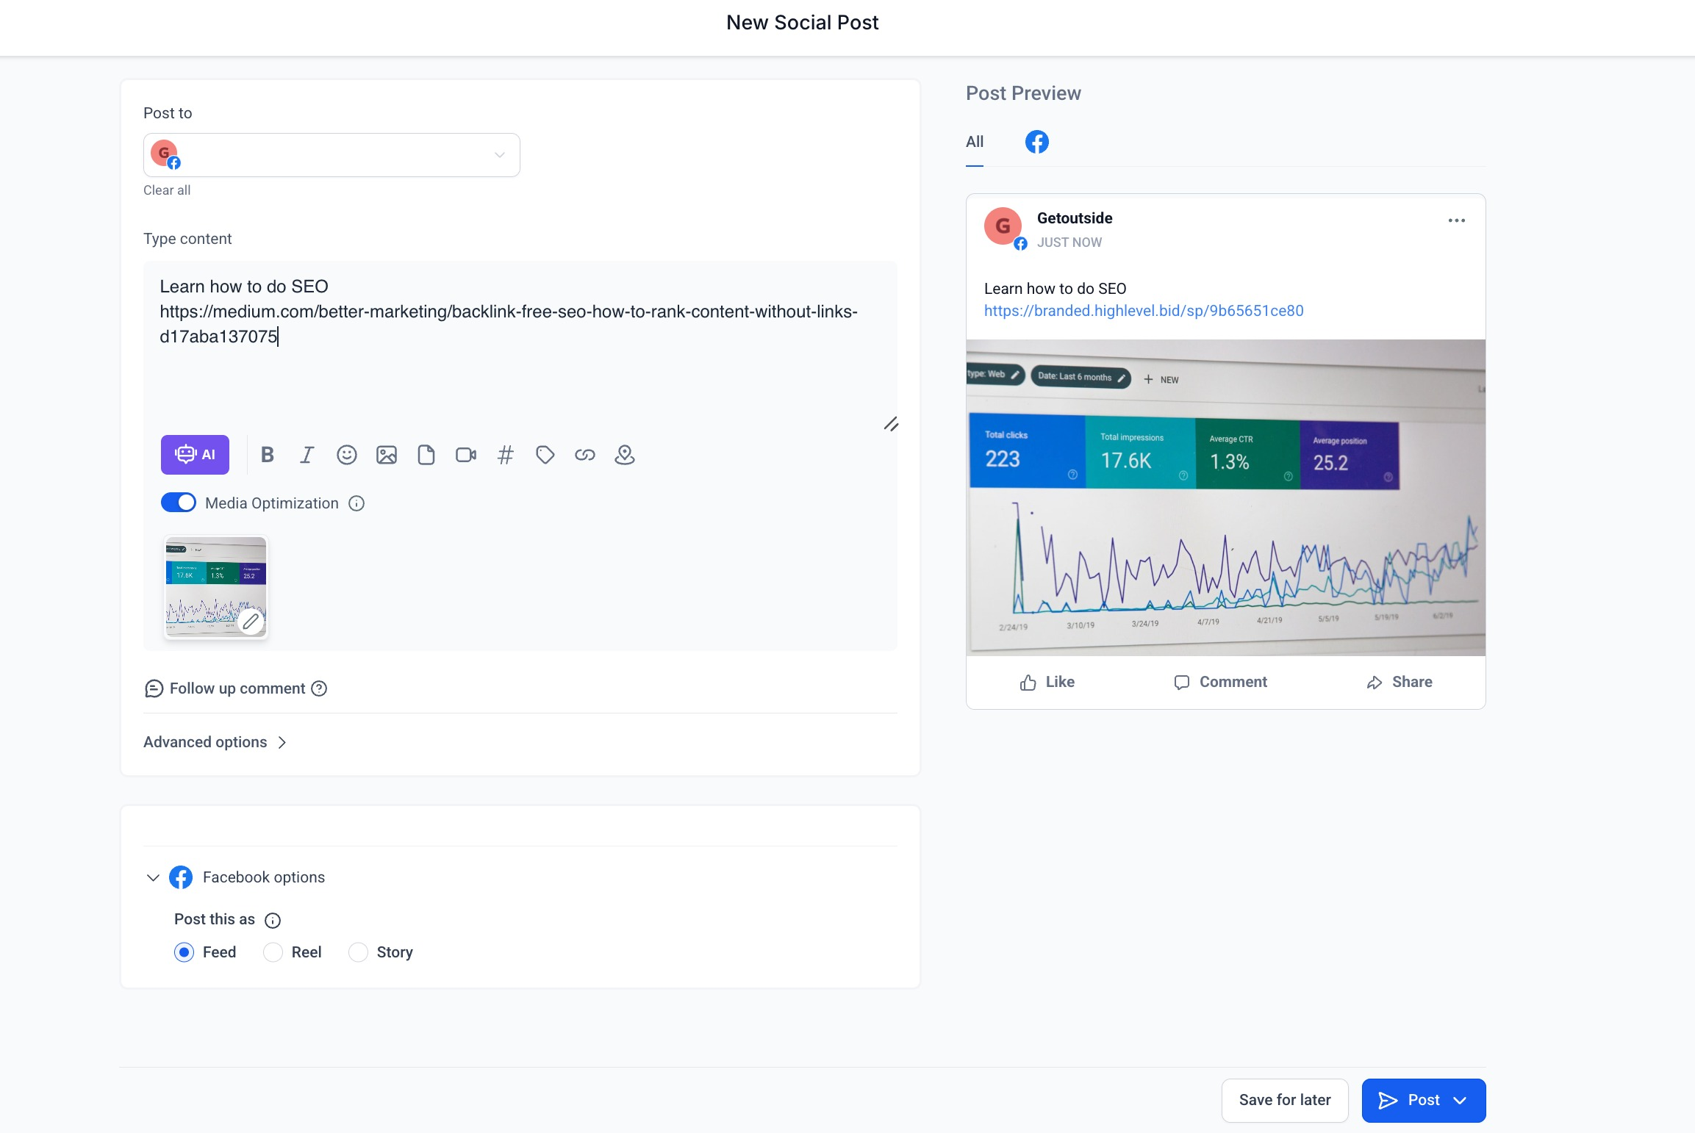This screenshot has height=1133, width=1695.
Task: Click the tag icon in toolbar
Action: tap(545, 455)
